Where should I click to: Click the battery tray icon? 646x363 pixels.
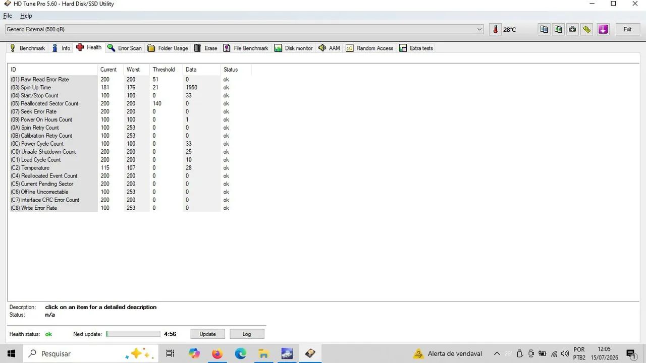tap(543, 353)
